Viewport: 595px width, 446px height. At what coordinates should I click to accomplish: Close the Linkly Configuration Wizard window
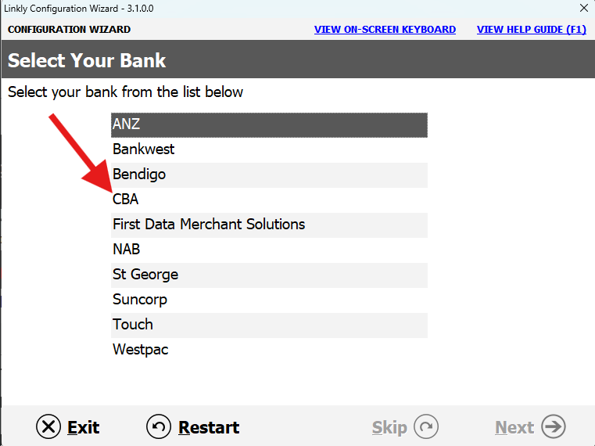pyautogui.click(x=584, y=8)
